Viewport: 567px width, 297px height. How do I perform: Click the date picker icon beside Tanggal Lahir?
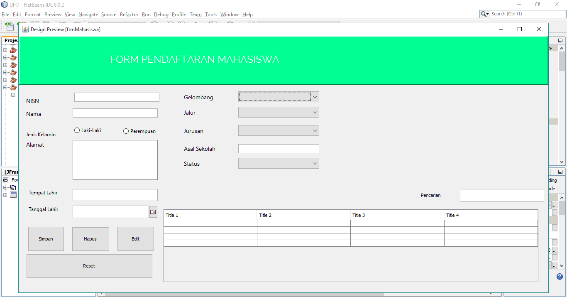pyautogui.click(x=153, y=212)
